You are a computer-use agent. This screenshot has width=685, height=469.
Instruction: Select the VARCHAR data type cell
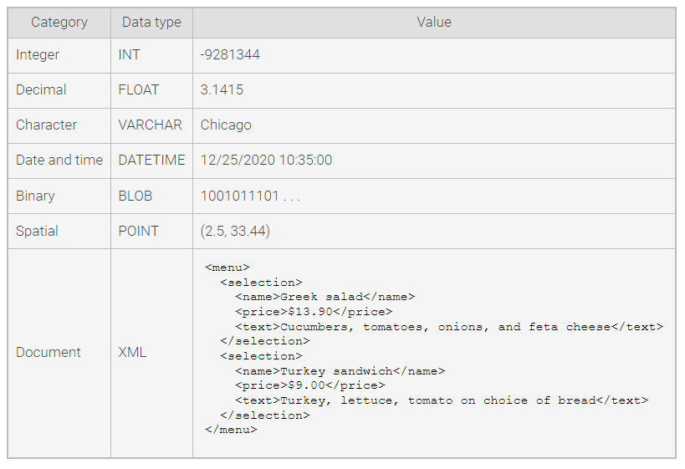[x=150, y=125]
